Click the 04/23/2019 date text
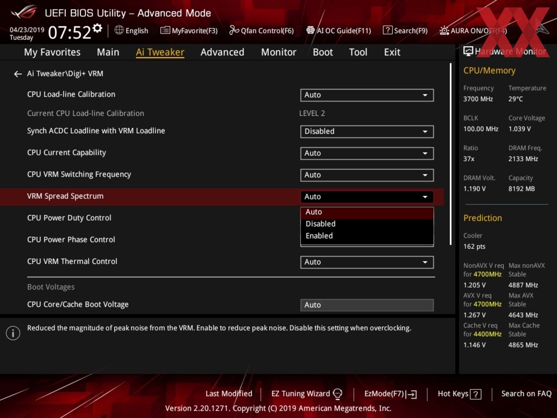 27,30
